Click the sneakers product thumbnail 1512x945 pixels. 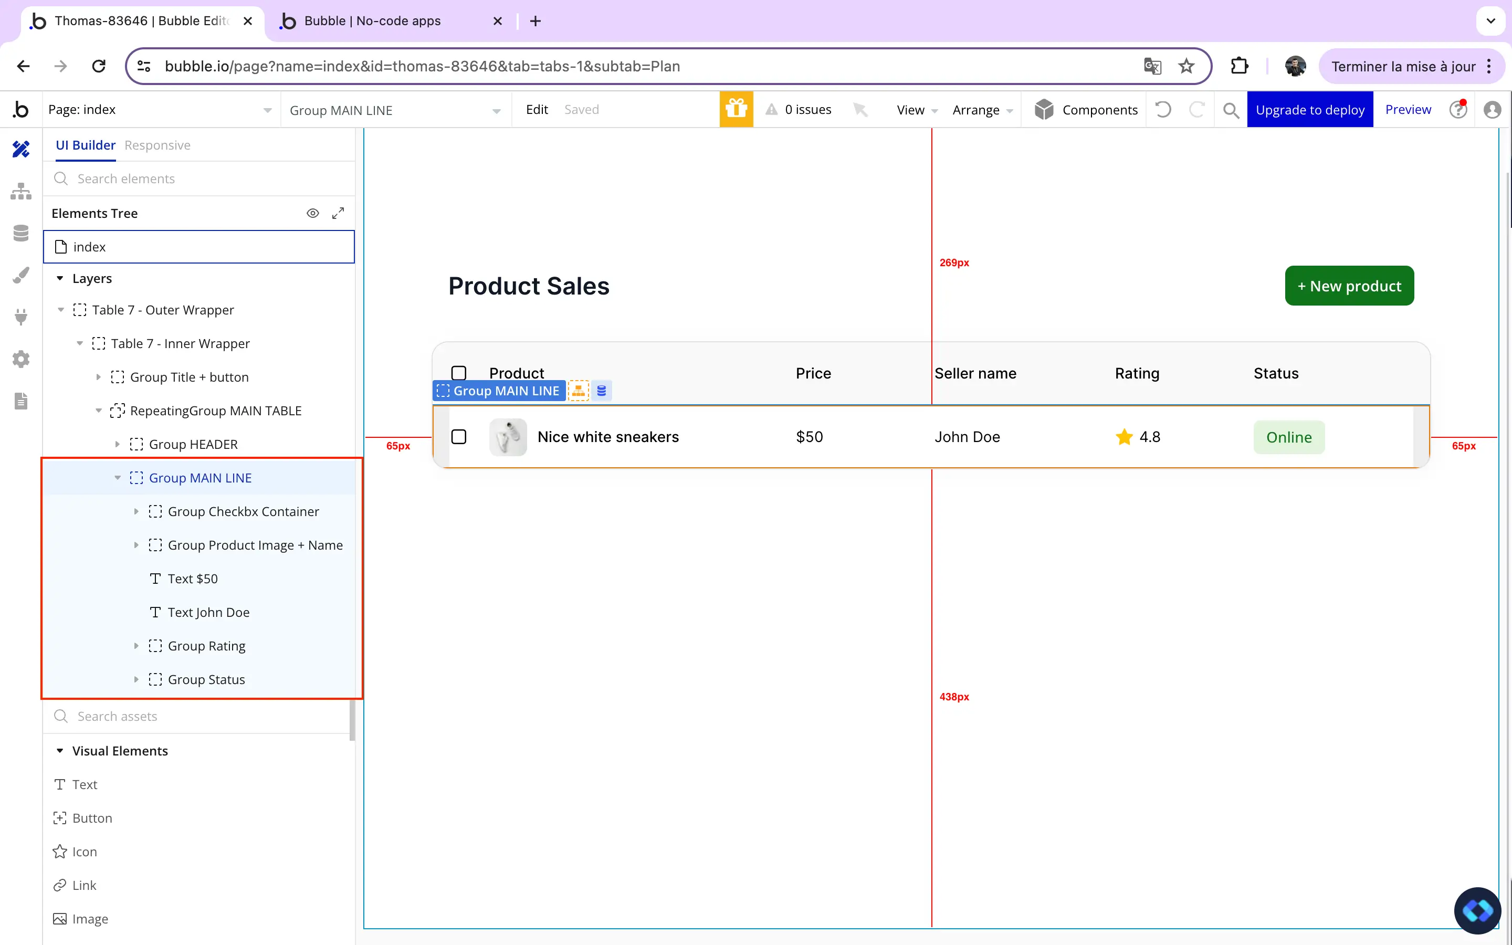(x=508, y=437)
